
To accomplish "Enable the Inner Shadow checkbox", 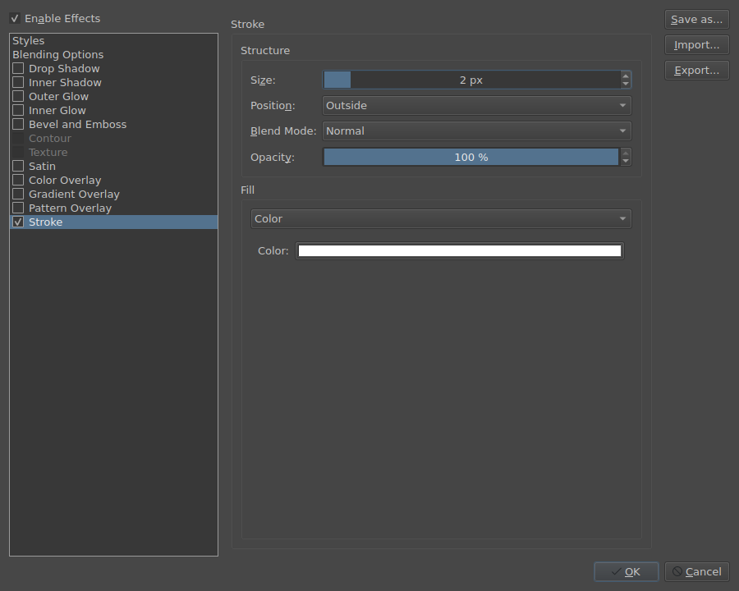I will [x=18, y=82].
